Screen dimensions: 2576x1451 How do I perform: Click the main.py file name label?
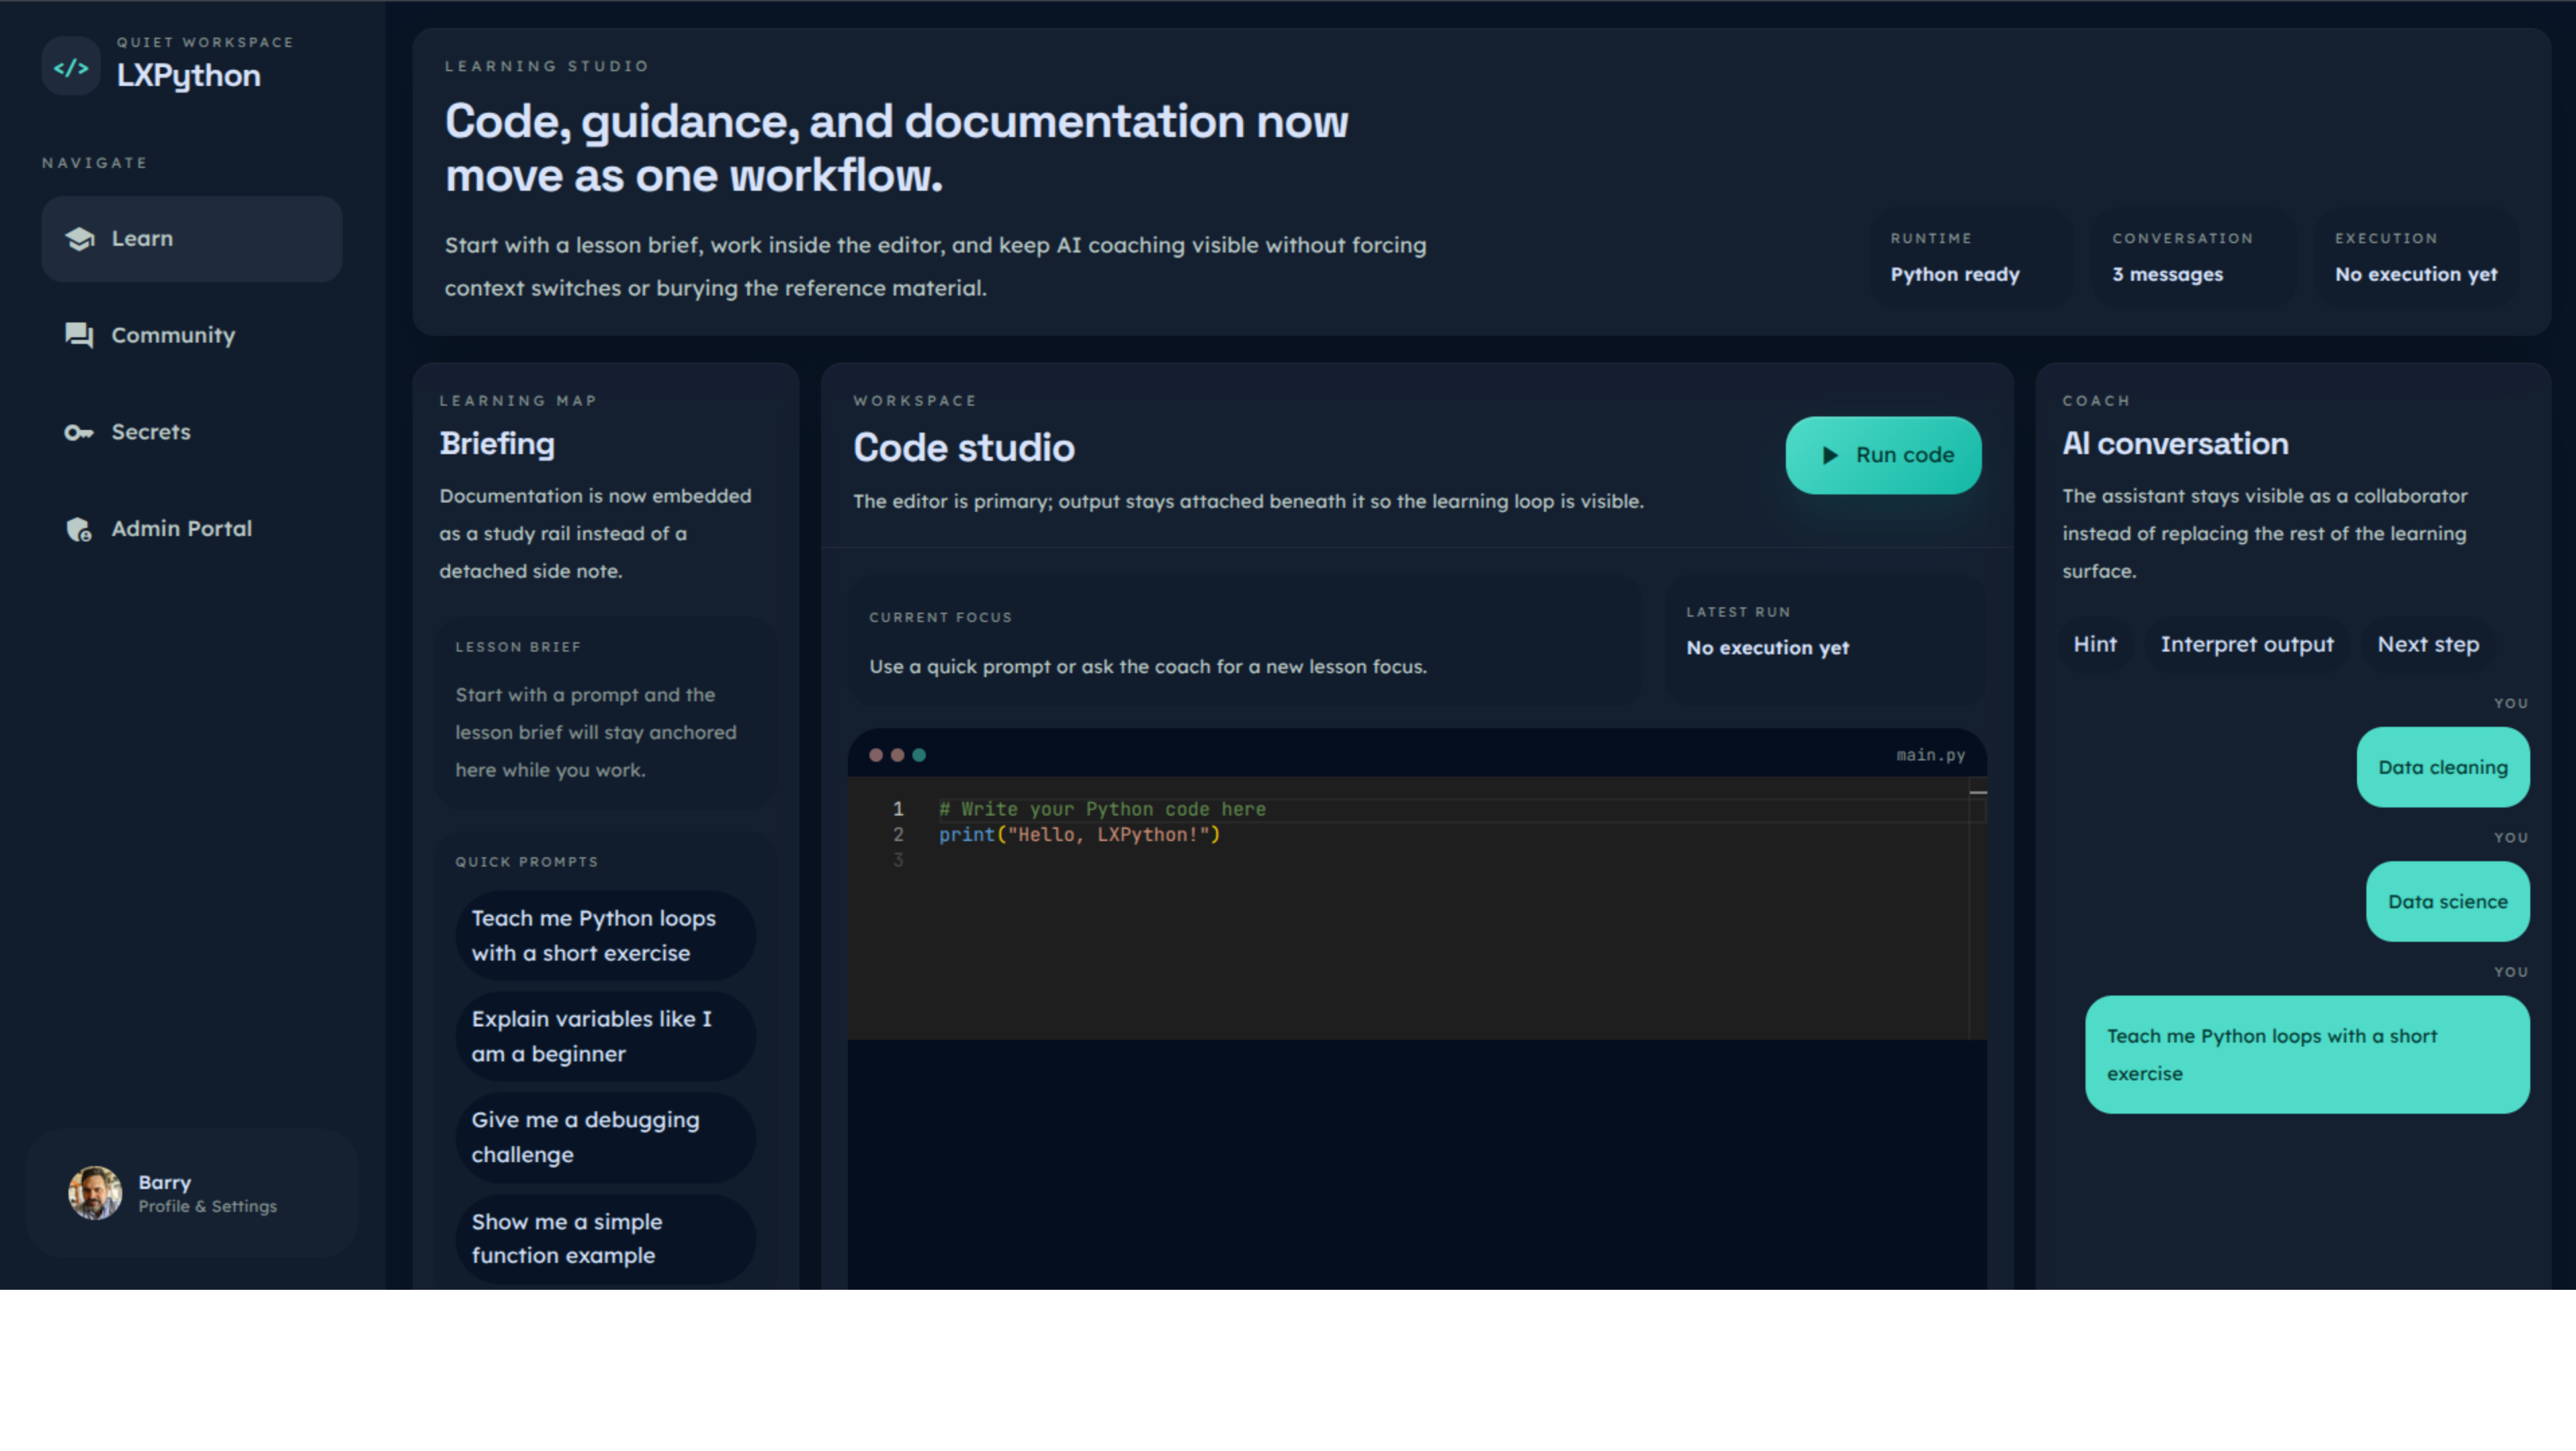click(x=1930, y=755)
